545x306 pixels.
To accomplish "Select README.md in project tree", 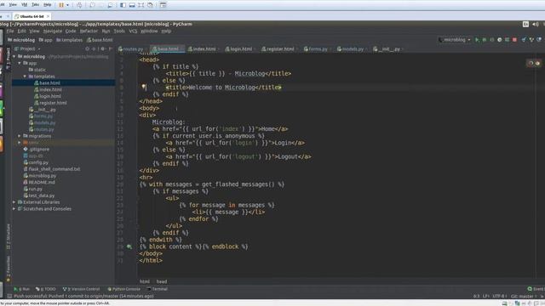I will click(x=39, y=182).
